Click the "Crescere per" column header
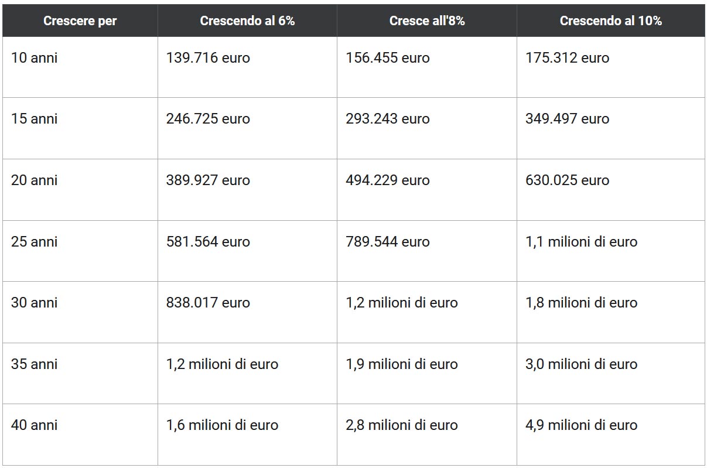The height and width of the screenshot is (468, 707). click(x=80, y=21)
